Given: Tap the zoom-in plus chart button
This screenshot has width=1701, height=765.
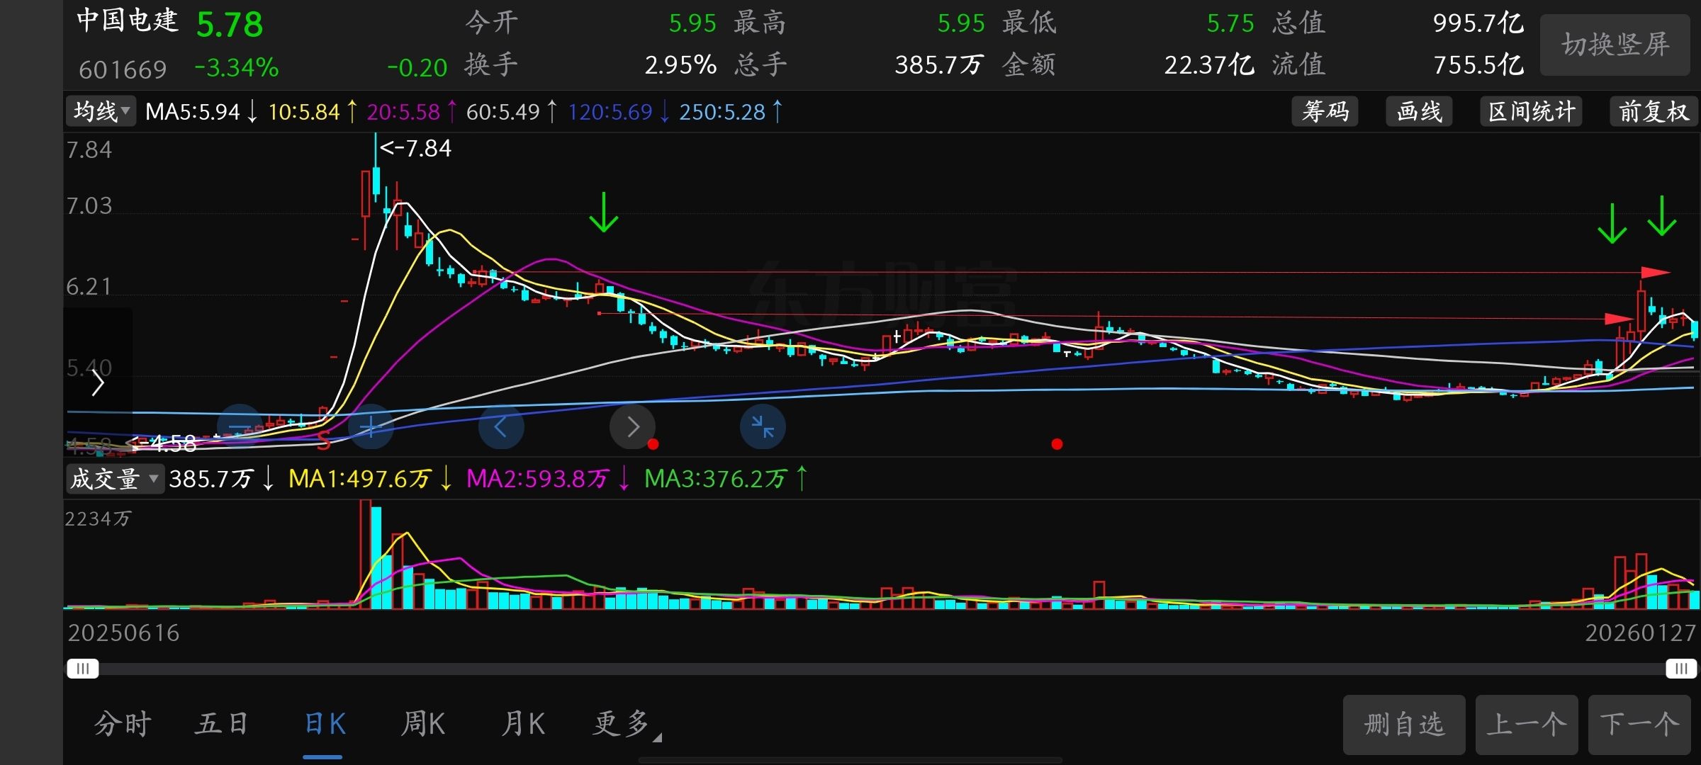Looking at the screenshot, I should pyautogui.click(x=371, y=427).
